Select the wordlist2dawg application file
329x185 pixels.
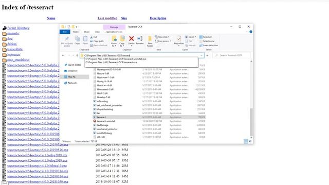point(104,133)
